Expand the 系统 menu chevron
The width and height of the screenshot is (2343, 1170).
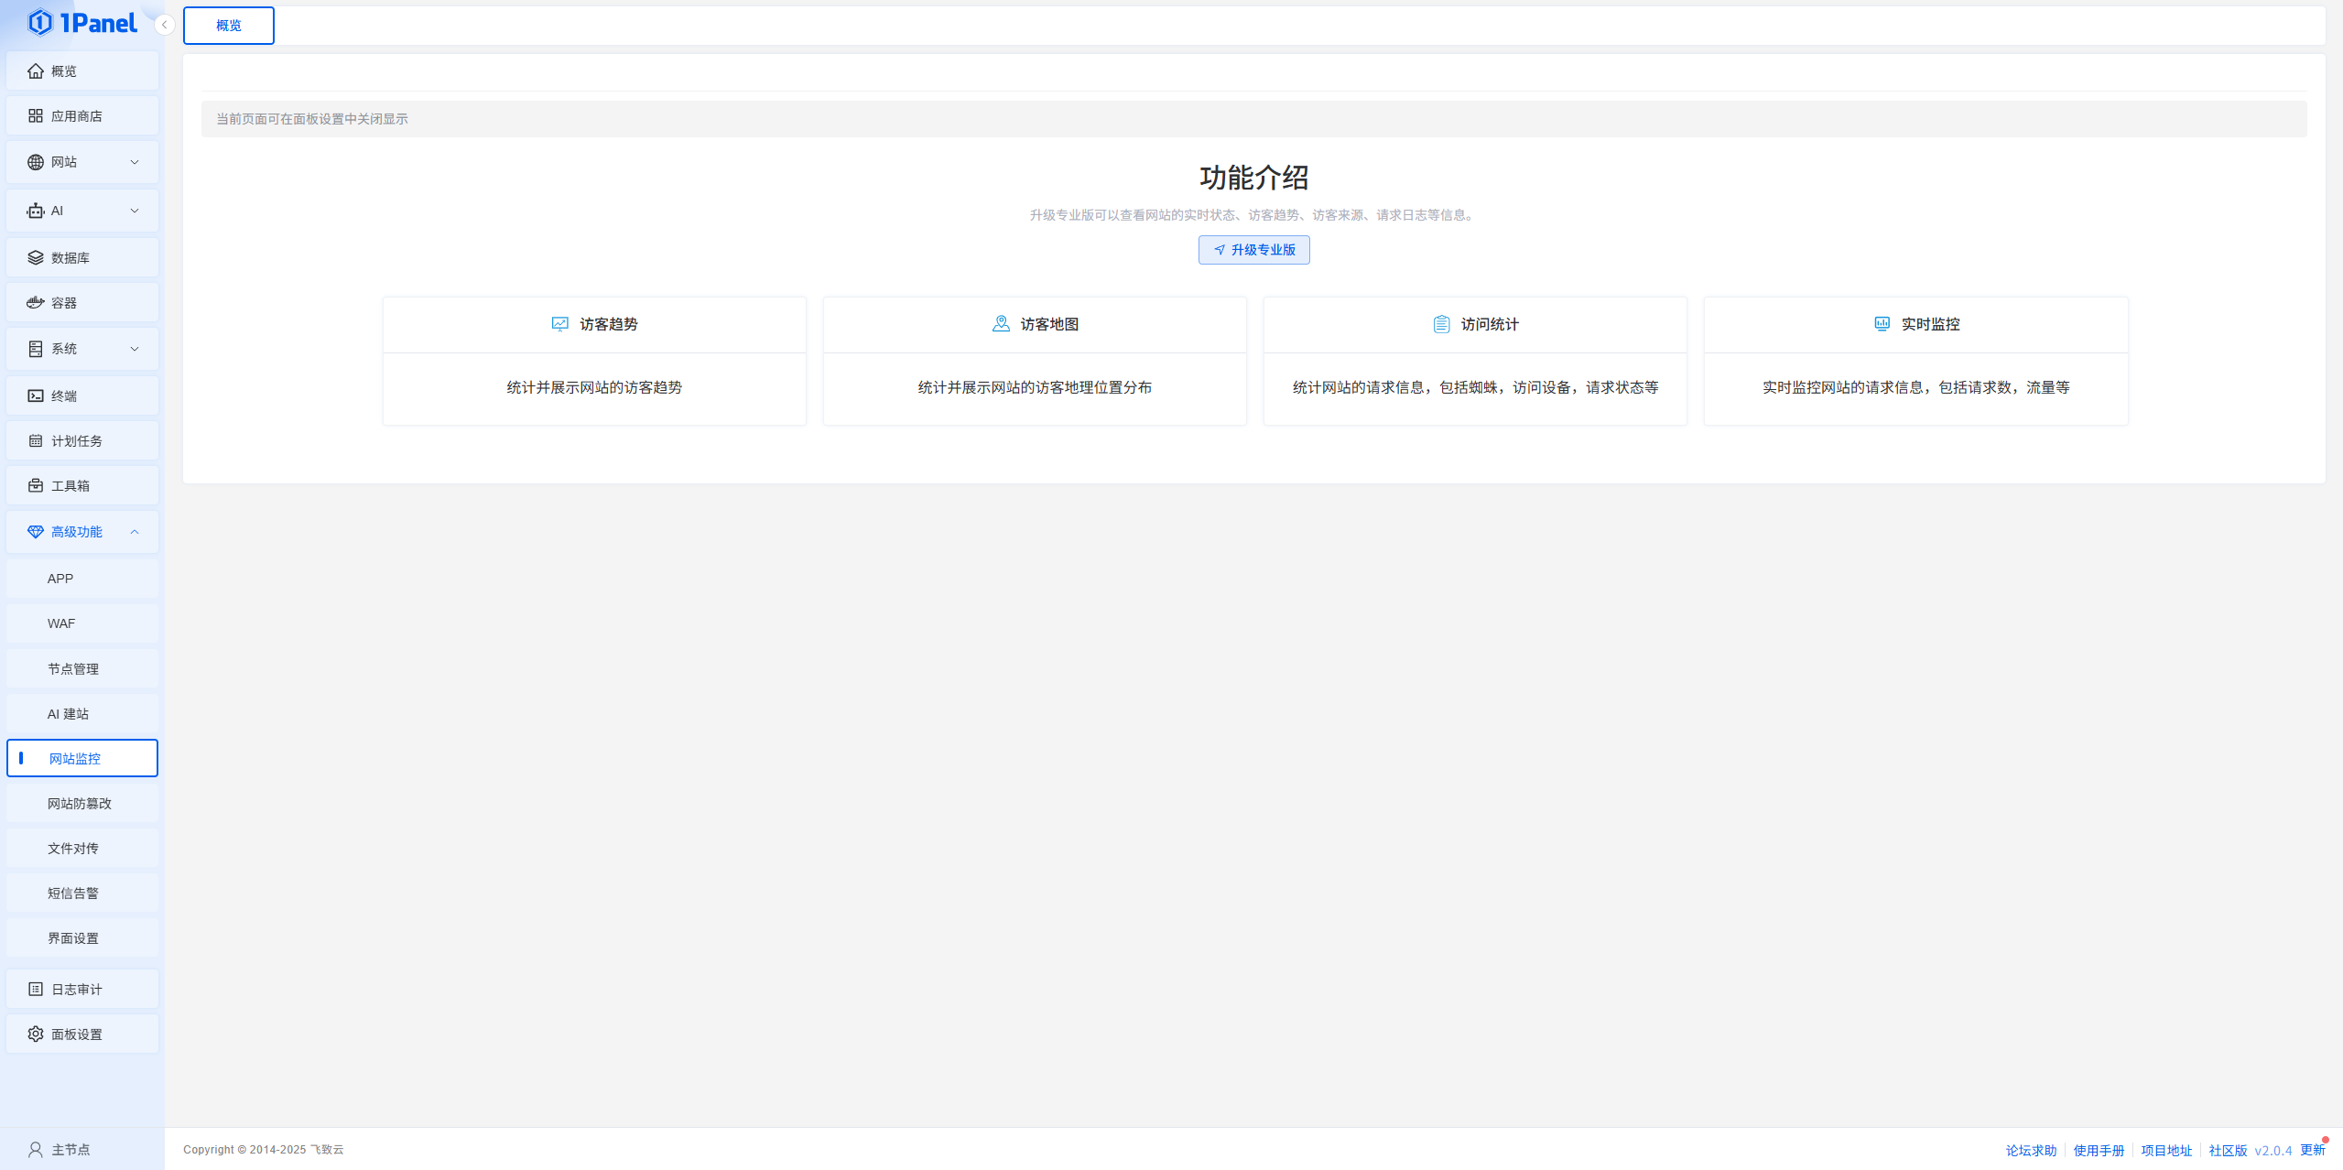(135, 349)
